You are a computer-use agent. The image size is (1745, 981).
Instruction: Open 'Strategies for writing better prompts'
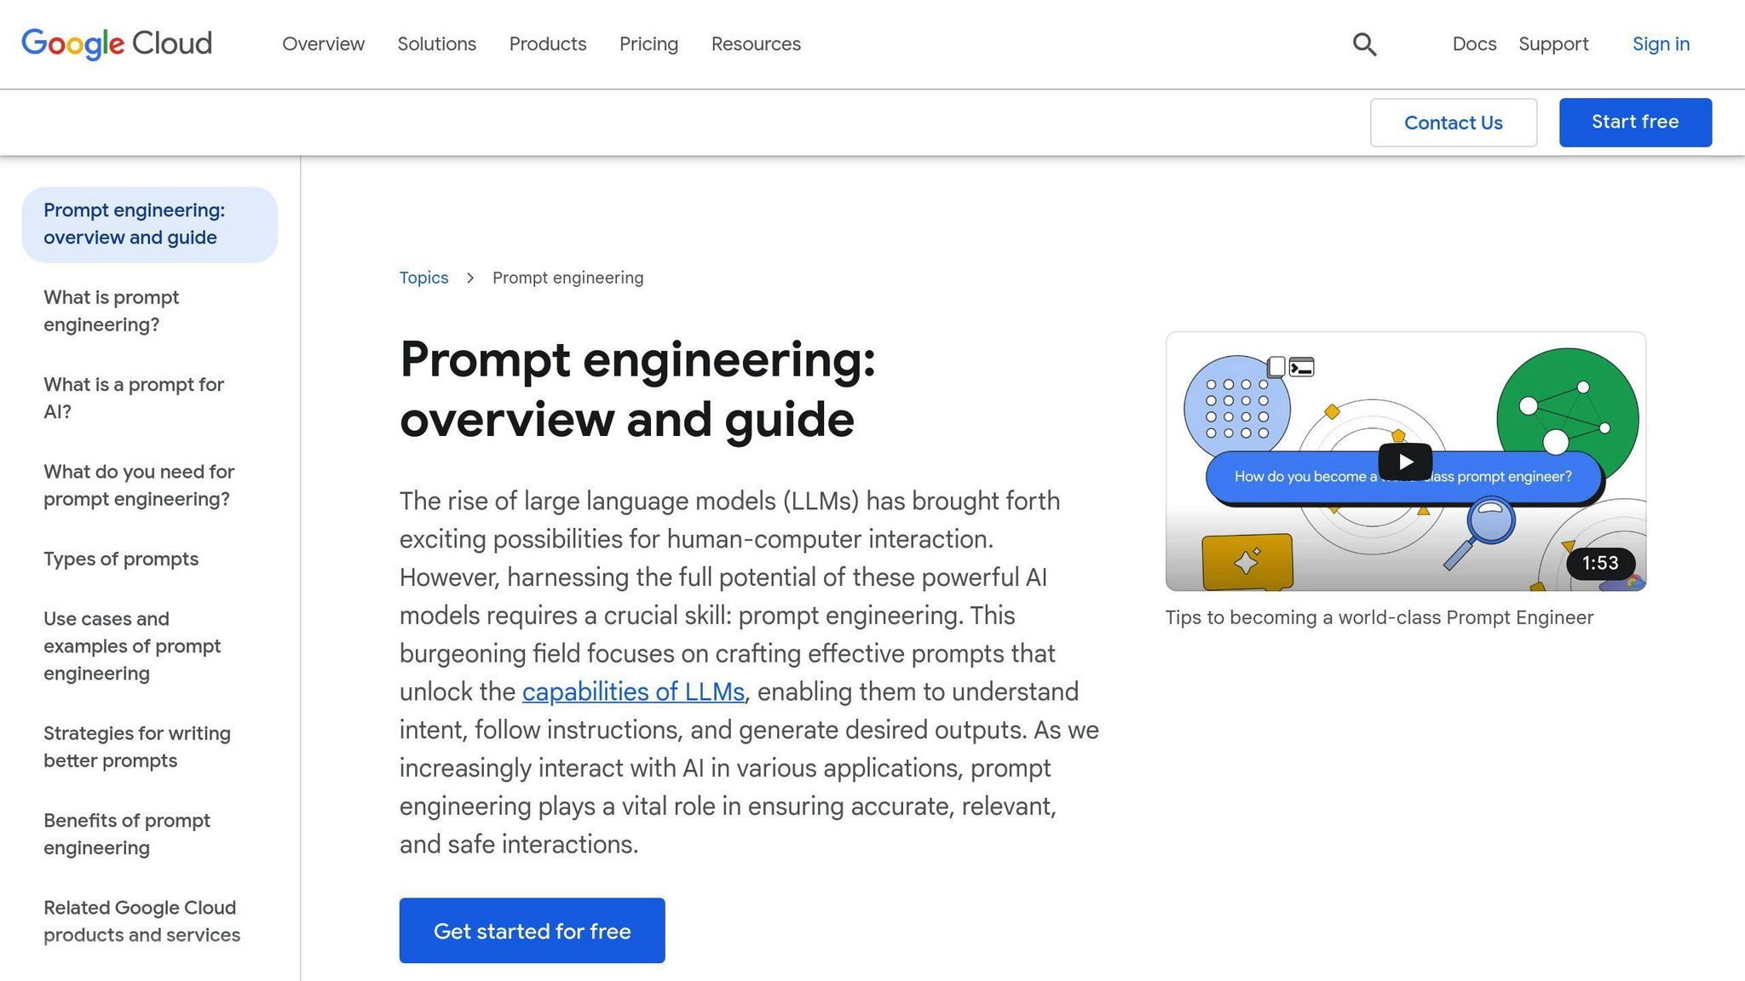137,746
